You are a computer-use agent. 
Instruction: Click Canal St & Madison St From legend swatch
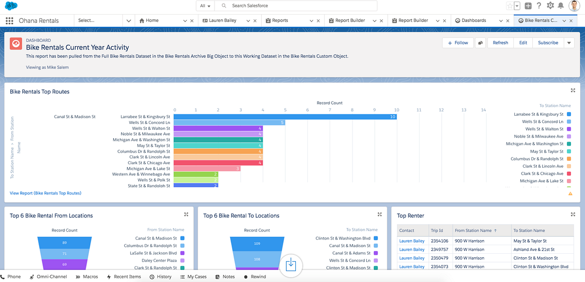[x=182, y=238]
